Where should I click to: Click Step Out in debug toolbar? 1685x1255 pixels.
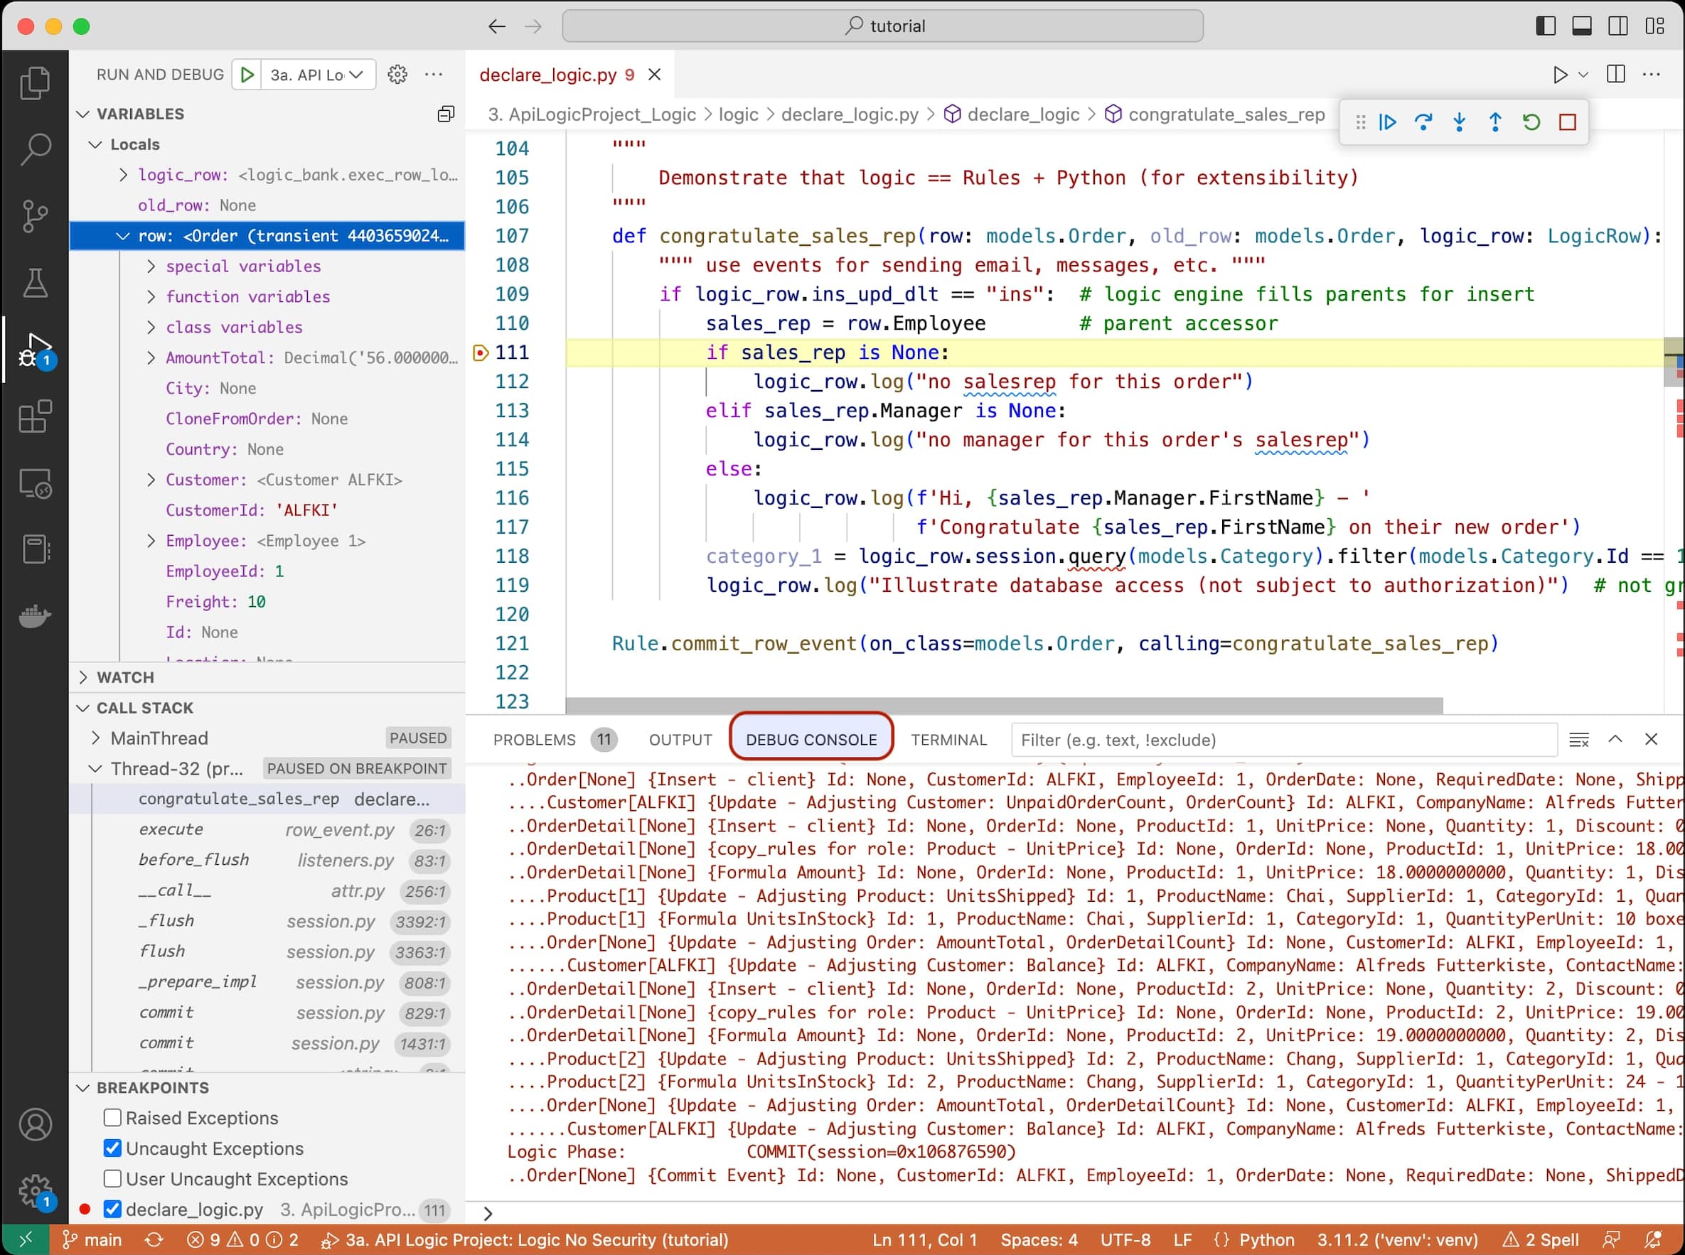point(1495,122)
